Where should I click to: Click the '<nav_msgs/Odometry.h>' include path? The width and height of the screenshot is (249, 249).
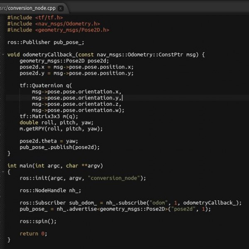[x=68, y=24]
